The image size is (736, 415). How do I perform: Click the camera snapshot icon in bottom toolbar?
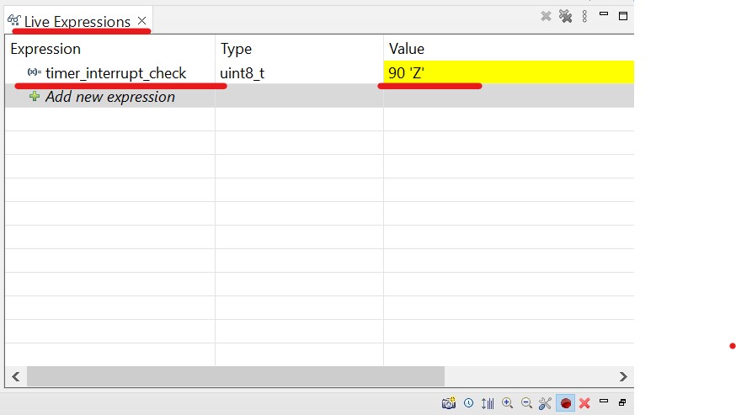pos(448,402)
